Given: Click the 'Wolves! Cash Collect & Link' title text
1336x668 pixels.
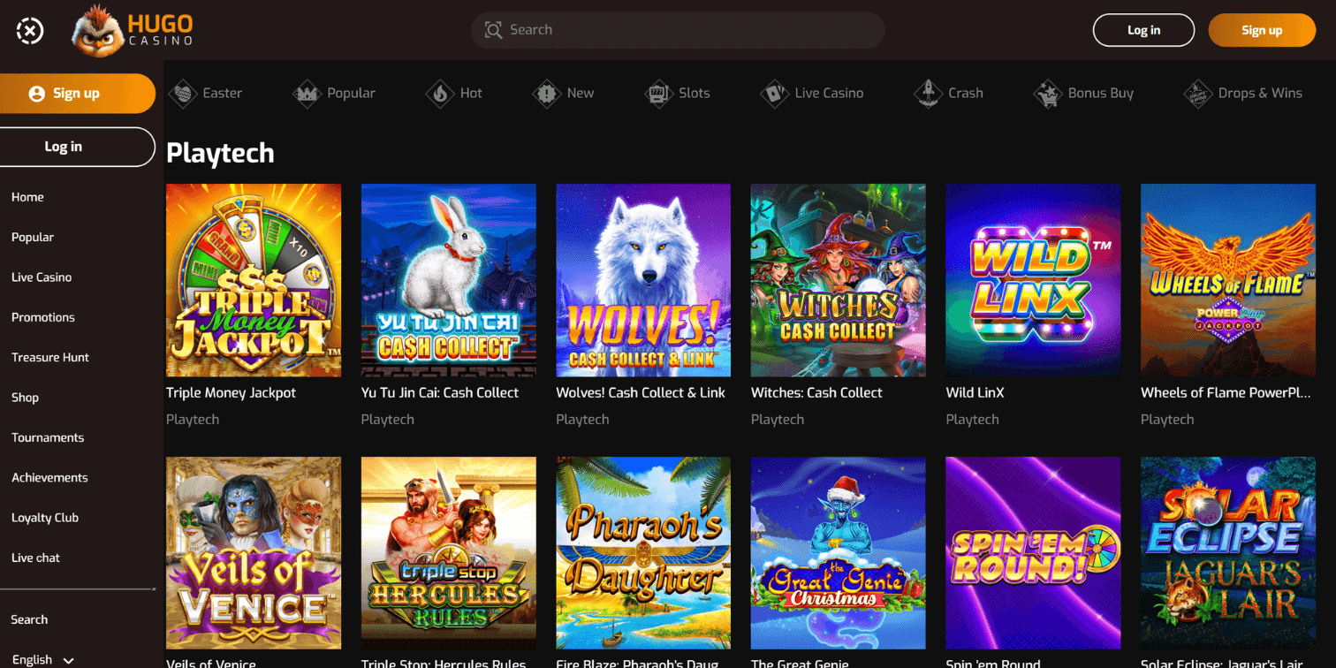Looking at the screenshot, I should 641,392.
